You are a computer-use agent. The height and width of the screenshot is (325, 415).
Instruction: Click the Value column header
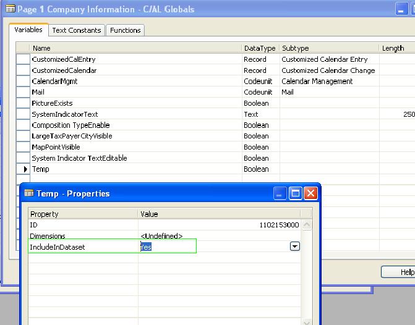pyautogui.click(x=219, y=214)
